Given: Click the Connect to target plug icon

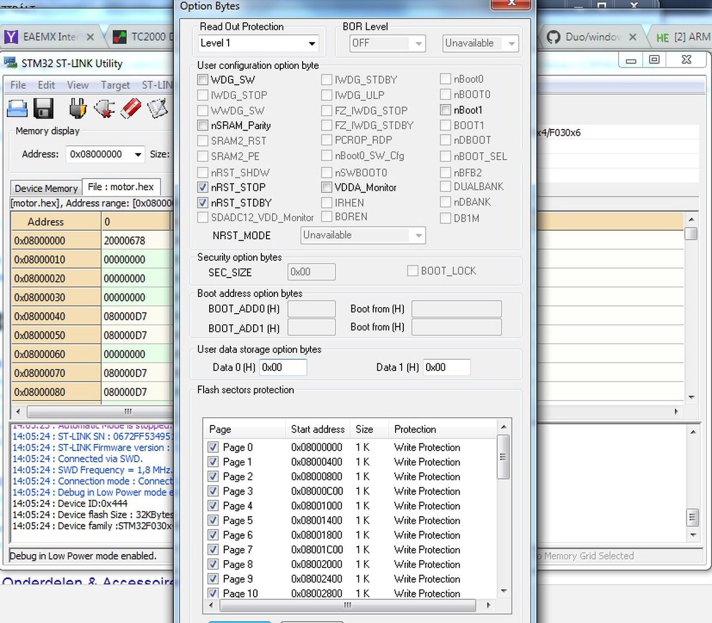Looking at the screenshot, I should tap(78, 108).
